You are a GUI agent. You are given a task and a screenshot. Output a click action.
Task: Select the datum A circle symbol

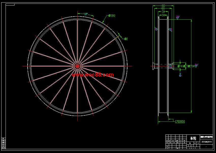[x=180, y=75]
